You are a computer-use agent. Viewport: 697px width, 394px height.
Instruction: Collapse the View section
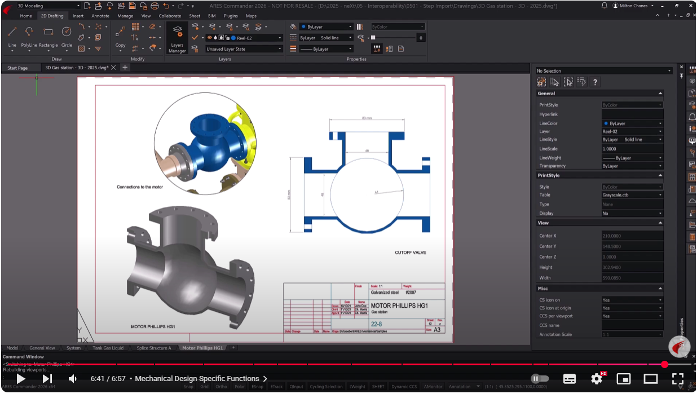tap(660, 223)
